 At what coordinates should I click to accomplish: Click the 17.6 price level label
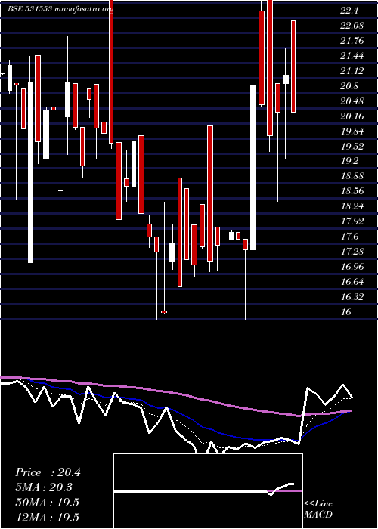click(349, 236)
